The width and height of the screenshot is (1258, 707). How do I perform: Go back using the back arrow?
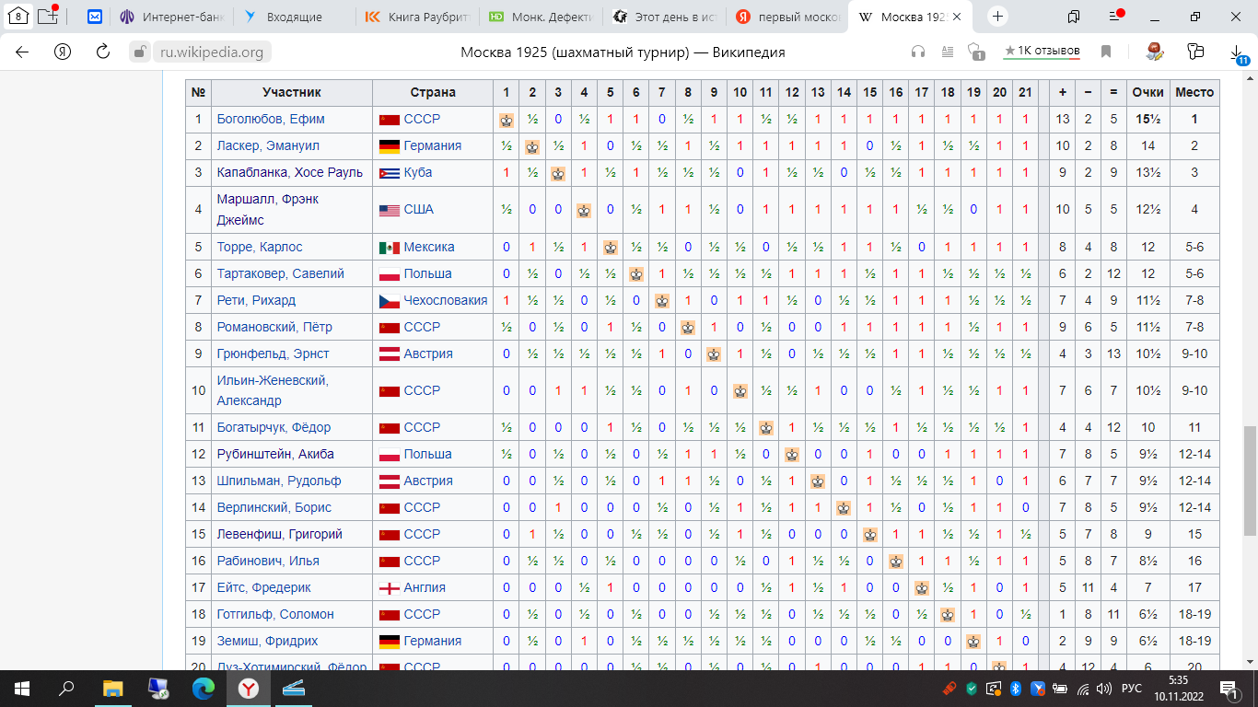pyautogui.click(x=22, y=52)
